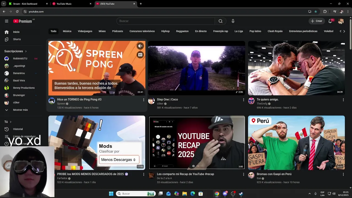Select the Música chip

point(67,31)
